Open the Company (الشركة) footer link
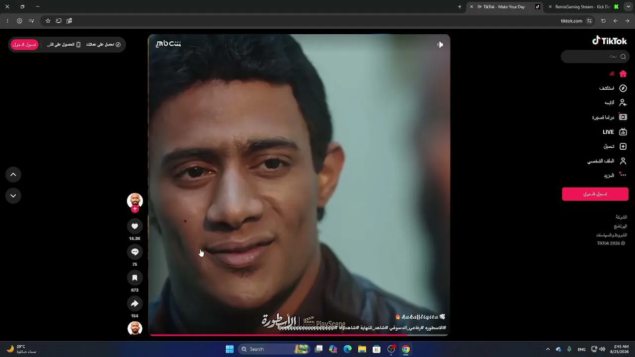The width and height of the screenshot is (635, 357). (x=621, y=217)
